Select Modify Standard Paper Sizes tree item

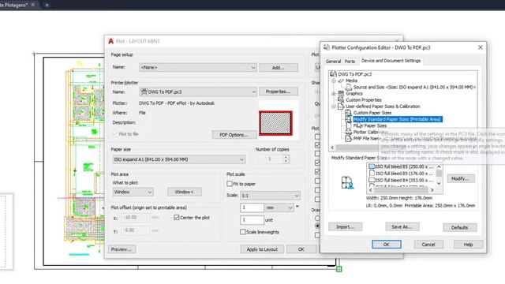pos(397,119)
